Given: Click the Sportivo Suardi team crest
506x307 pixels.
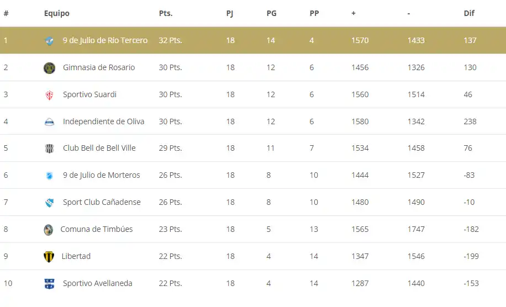Looking at the screenshot, I should (50, 95).
